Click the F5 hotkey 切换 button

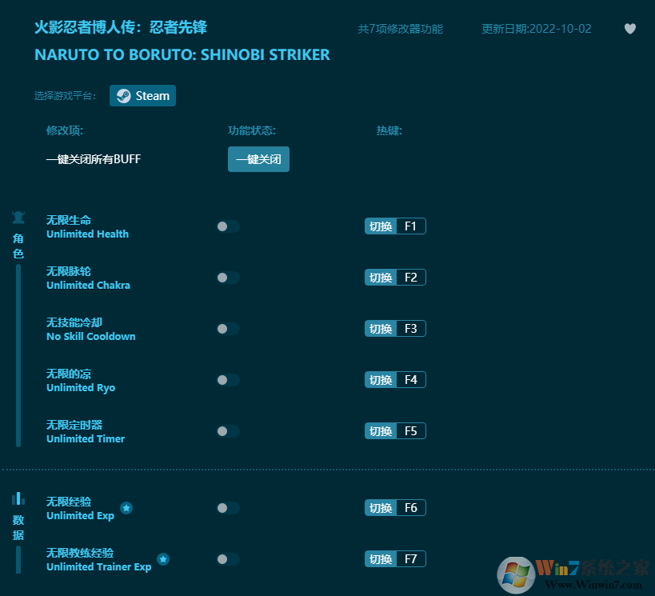(x=381, y=431)
